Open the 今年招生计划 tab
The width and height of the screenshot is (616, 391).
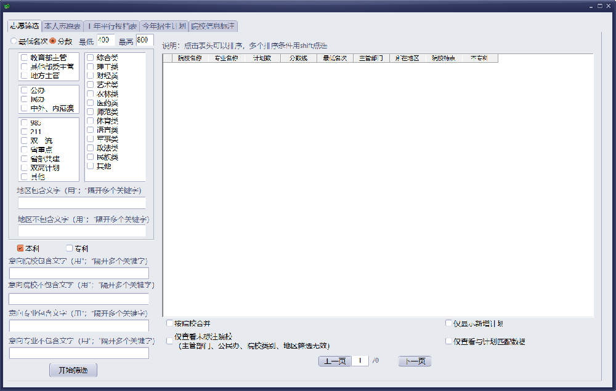(163, 26)
